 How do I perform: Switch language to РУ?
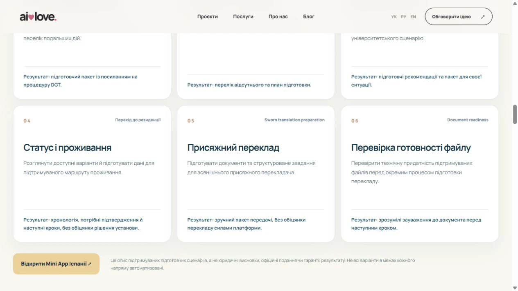[x=403, y=17]
